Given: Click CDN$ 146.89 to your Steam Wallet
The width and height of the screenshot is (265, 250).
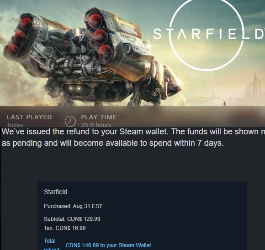Looking at the screenshot, I should point(108,245).
